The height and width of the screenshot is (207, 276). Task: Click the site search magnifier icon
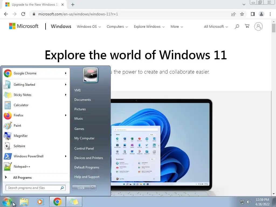(x=237, y=26)
